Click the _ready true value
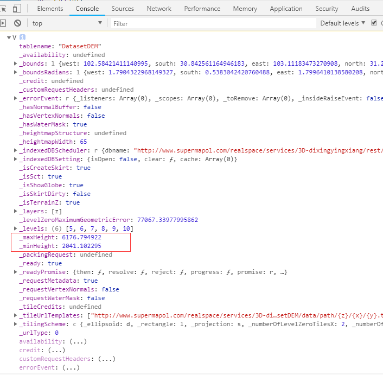The width and height of the screenshot is (383, 375). (x=55, y=263)
